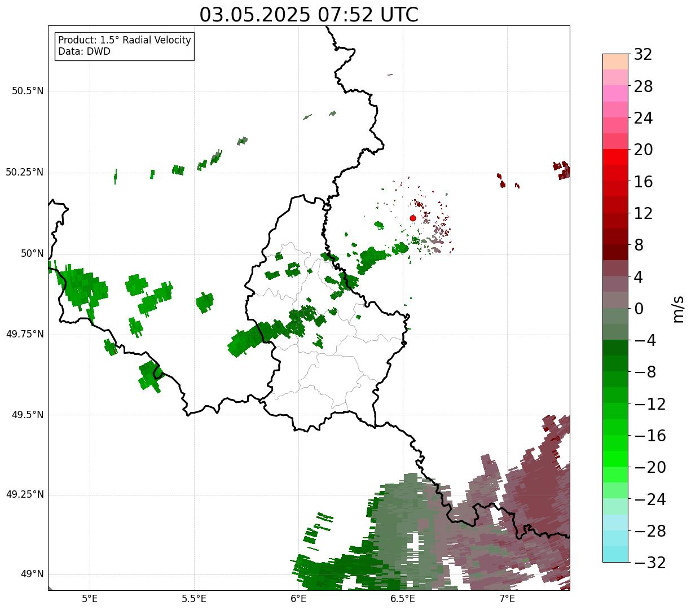Click the colorbar tick label 0
Viewport: 691px width, 610px height.
point(639,309)
